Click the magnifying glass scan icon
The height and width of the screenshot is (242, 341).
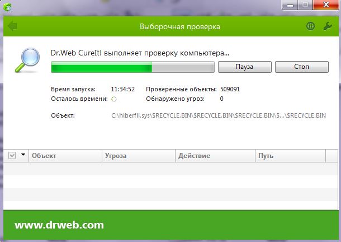coord(27,60)
